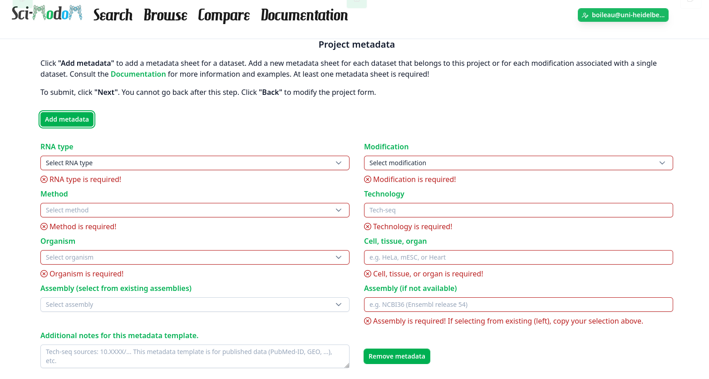
Task: Click into the Cell, tissue, organ field
Action: click(x=518, y=257)
